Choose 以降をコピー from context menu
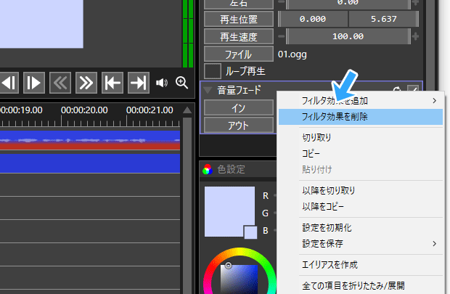The width and height of the screenshot is (450, 294). pos(361,206)
